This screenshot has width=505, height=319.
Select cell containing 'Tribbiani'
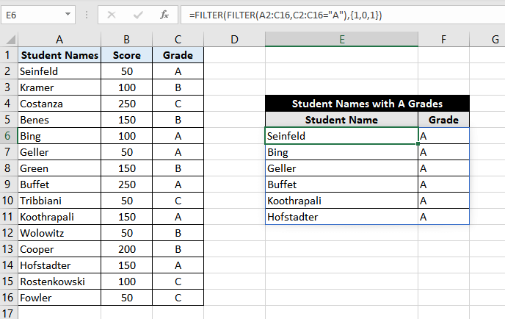59,201
